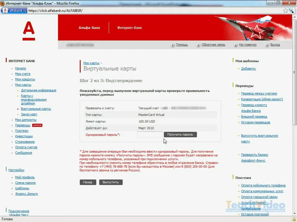Open Страхование in left menu
297x222 pixels.
click(x=25, y=142)
